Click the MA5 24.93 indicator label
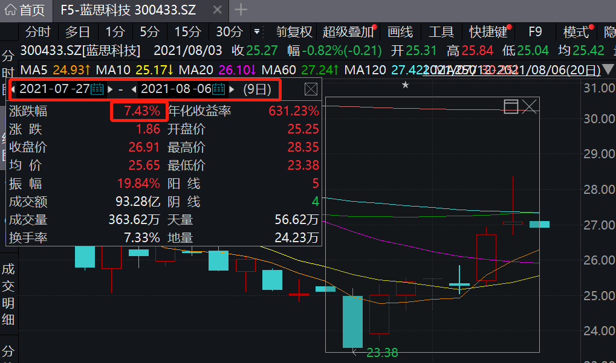The width and height of the screenshot is (616, 363). tap(56, 70)
